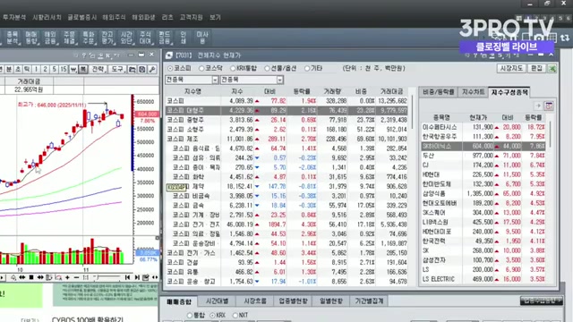Click the 시장지도 button
The image size is (573, 322).
click(x=511, y=68)
